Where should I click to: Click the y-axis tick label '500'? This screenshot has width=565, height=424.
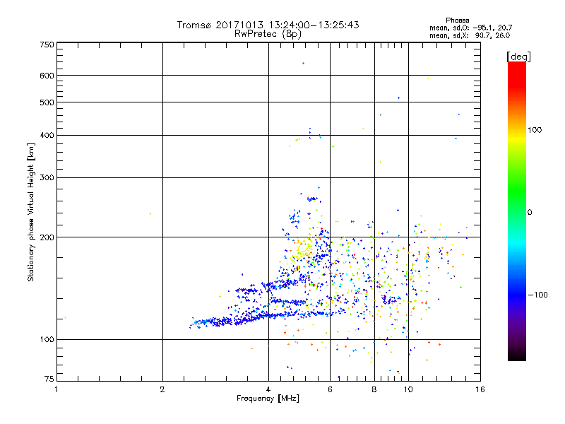pyautogui.click(x=47, y=102)
